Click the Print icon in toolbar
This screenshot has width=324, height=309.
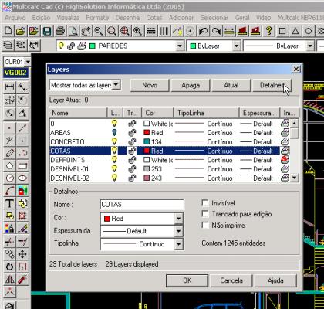click(60, 32)
